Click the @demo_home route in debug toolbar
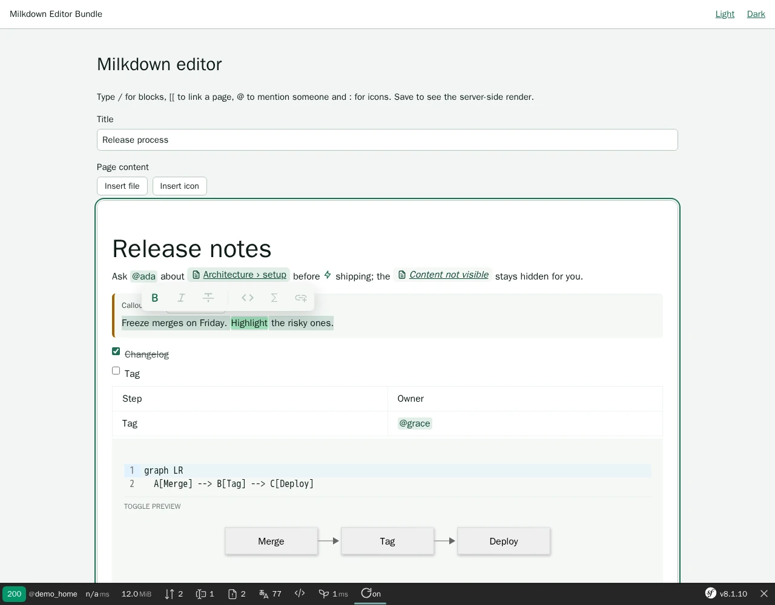The image size is (775, 605). (53, 594)
